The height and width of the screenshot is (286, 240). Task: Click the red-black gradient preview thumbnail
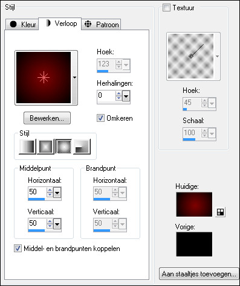point(44,78)
